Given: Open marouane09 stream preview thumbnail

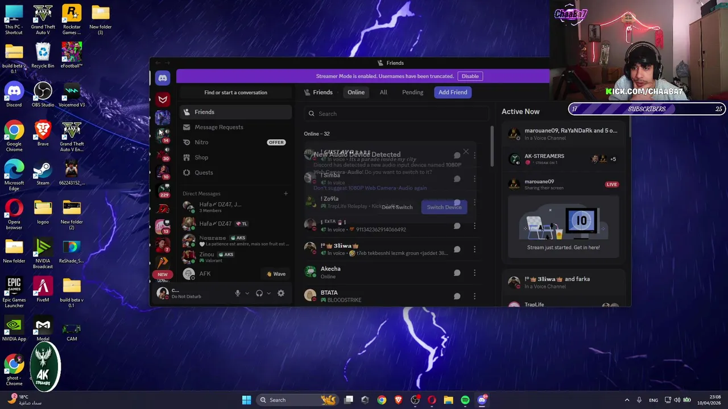Looking at the screenshot, I should tap(563, 227).
